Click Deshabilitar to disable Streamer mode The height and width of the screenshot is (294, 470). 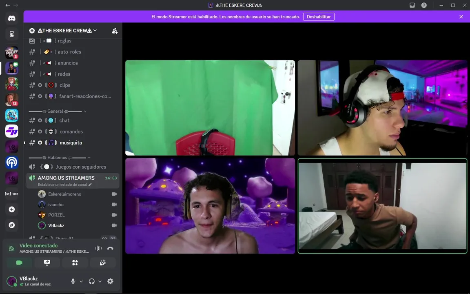click(x=319, y=17)
